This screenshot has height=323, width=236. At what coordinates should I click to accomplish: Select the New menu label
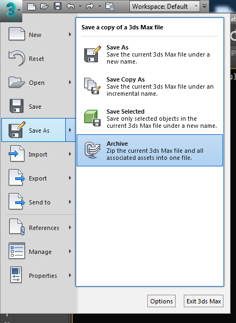click(x=35, y=35)
